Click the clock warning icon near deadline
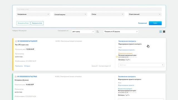This screenshot has width=178, height=100. click(117, 57)
